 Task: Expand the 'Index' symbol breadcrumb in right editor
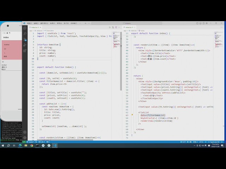click(x=143, y=31)
